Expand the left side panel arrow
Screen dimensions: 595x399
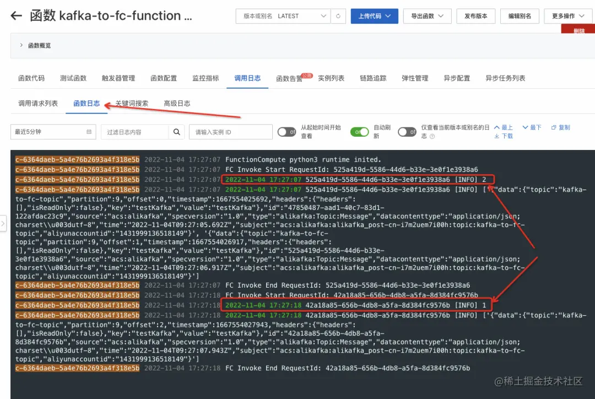click(3, 224)
